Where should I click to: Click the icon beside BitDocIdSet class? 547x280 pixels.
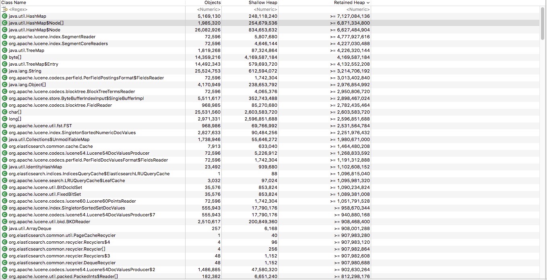pos(5,187)
